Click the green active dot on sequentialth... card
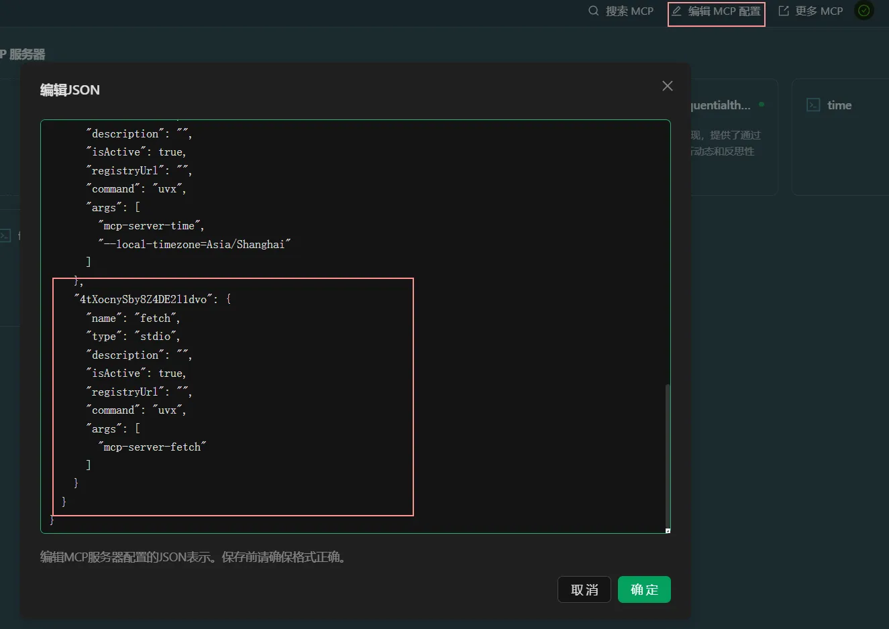889x629 pixels. pyautogui.click(x=762, y=105)
